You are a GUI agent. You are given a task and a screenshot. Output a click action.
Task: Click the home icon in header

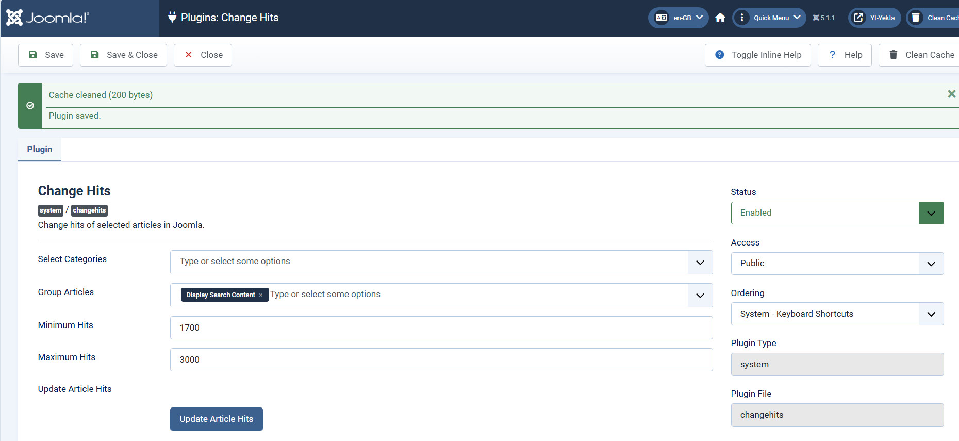pyautogui.click(x=720, y=18)
